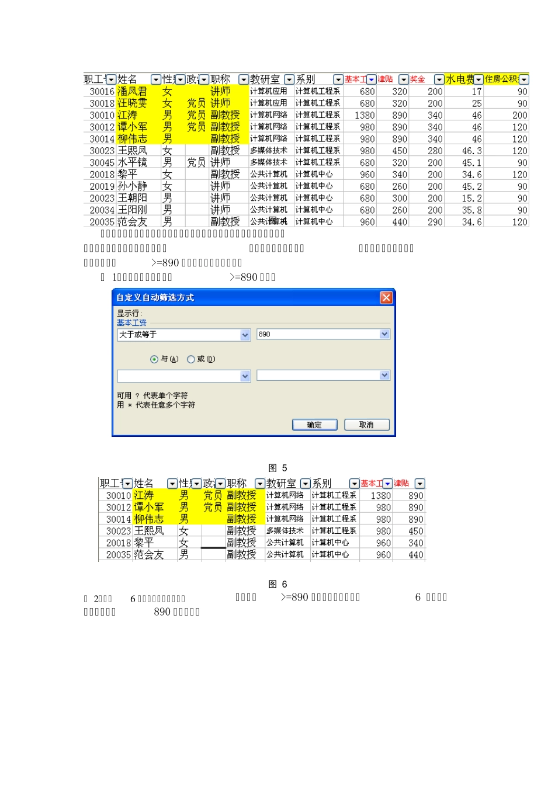The width and height of the screenshot is (555, 785).
Task: Open 职工号 filter arrow in Figure 6 table
Action: pos(127,484)
